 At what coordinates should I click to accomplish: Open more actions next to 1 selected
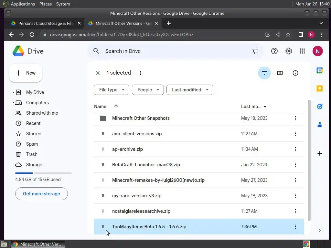pyautogui.click(x=141, y=73)
